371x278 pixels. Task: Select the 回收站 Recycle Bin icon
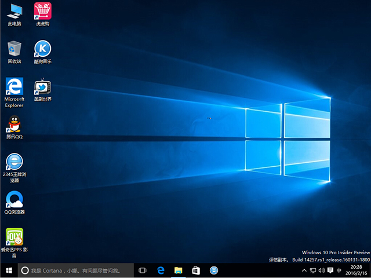click(14, 49)
